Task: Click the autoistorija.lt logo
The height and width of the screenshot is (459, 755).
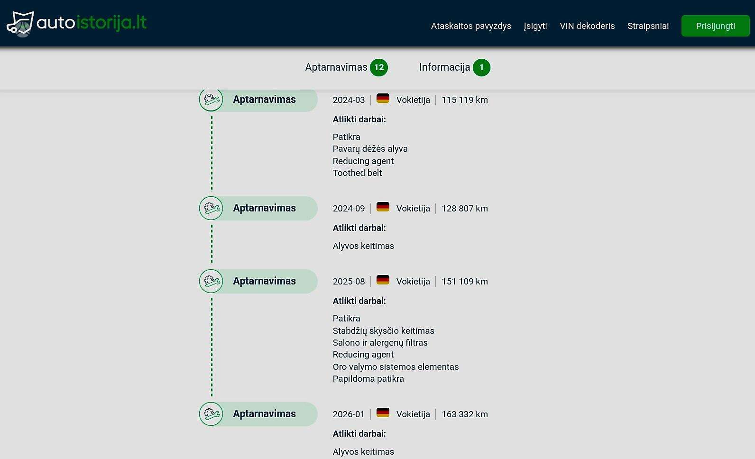Action: point(77,23)
